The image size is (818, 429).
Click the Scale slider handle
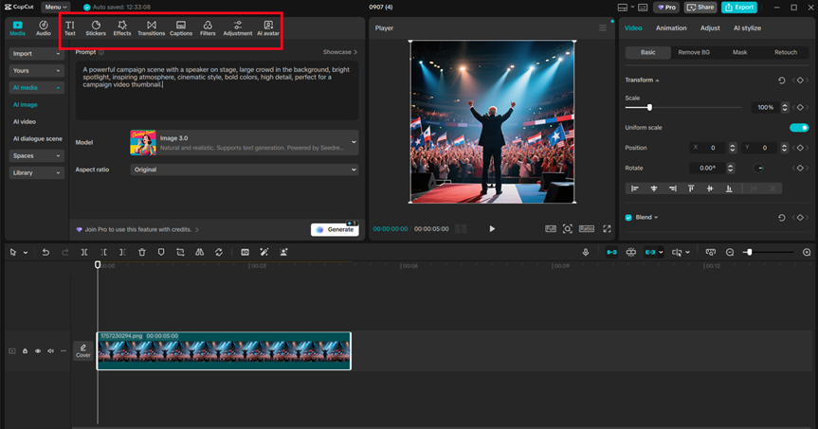tap(649, 107)
